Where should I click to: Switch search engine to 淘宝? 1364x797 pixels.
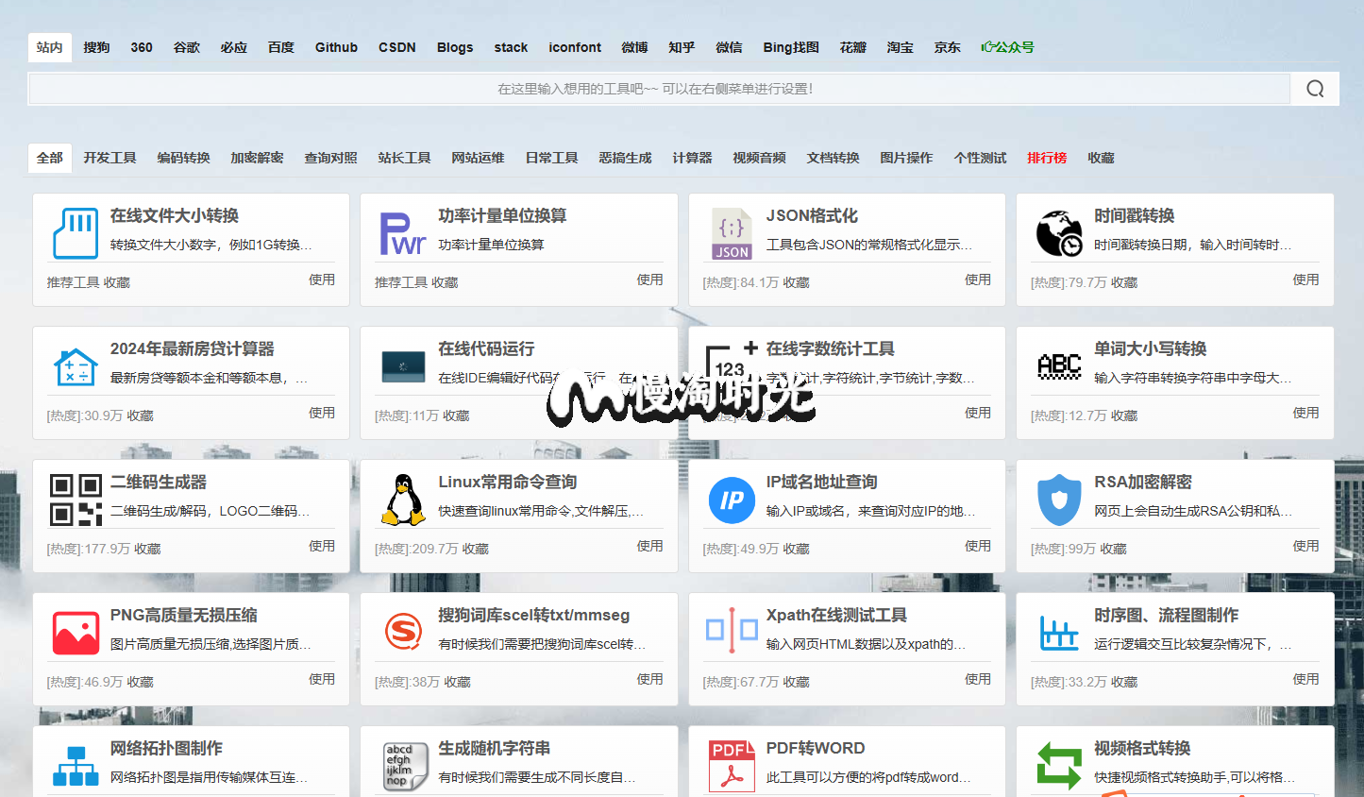[900, 47]
